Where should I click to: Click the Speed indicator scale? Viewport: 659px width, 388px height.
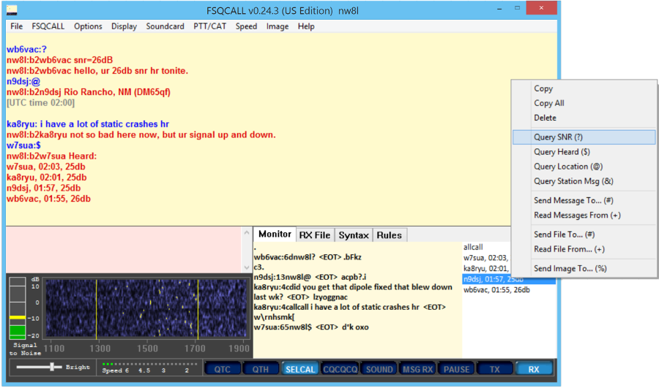click(149, 368)
